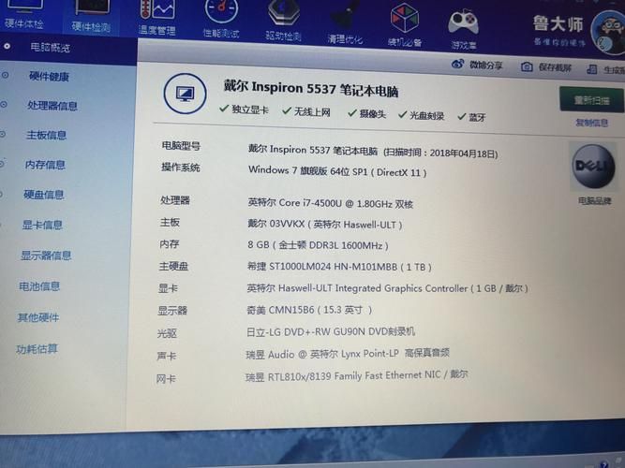The width and height of the screenshot is (625, 468).
Task: Open 电池信息 in sidebar
Action: (x=39, y=286)
